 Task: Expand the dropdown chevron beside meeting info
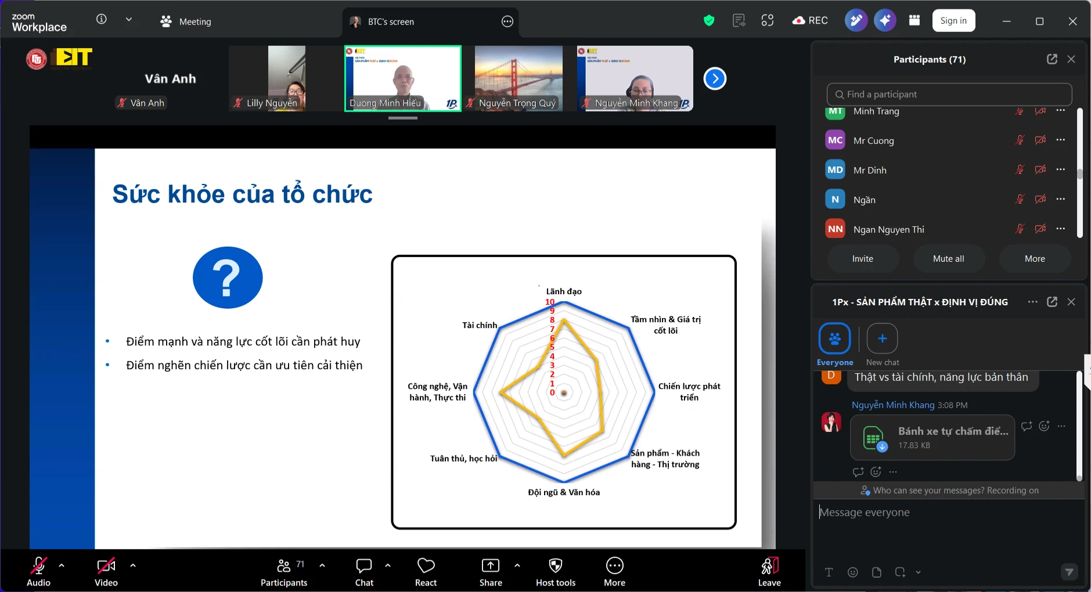129,20
